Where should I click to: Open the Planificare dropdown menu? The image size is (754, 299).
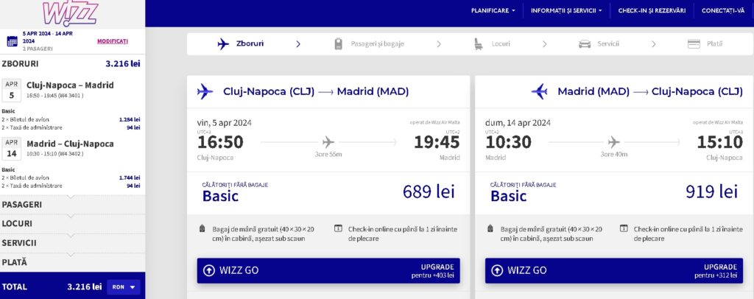[493, 10]
